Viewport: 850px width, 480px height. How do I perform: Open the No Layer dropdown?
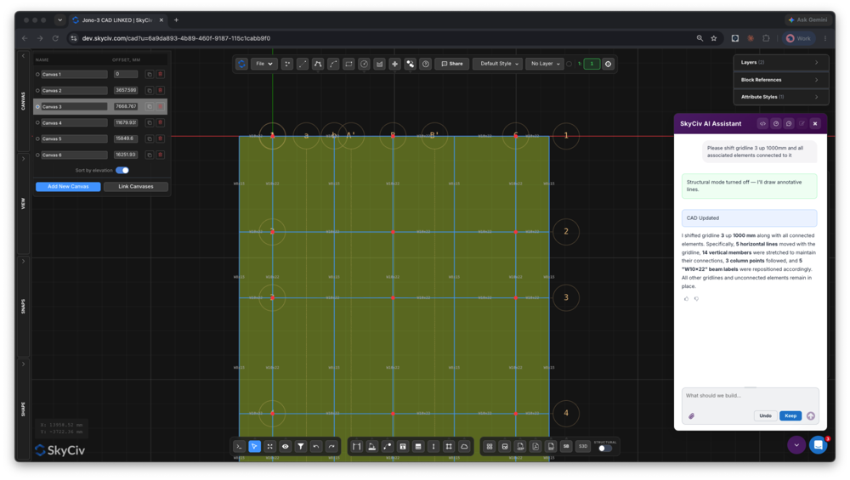pyautogui.click(x=544, y=64)
